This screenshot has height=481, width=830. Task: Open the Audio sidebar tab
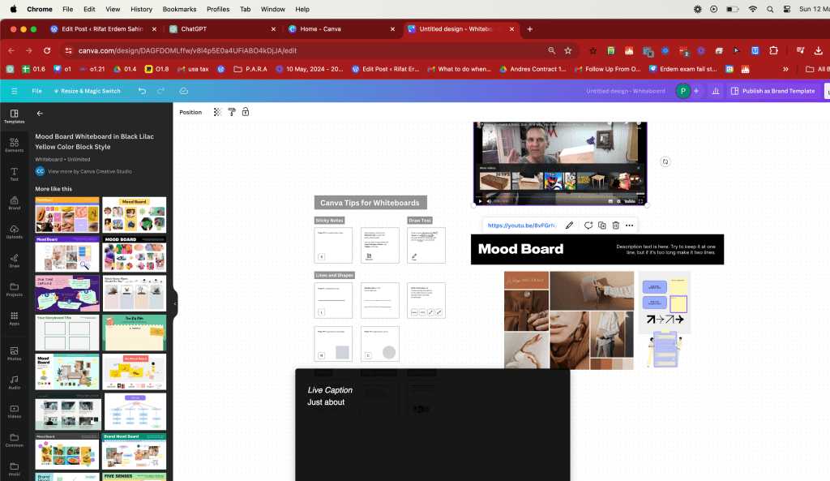pos(15,383)
